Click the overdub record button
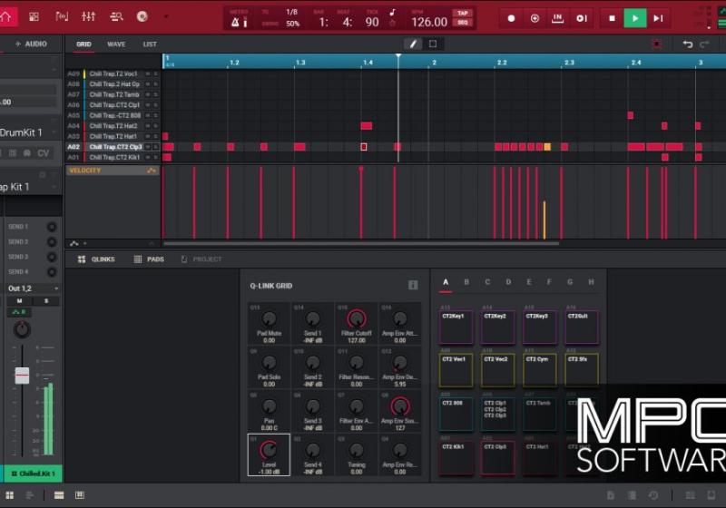This screenshot has width=726, height=508. tap(535, 18)
